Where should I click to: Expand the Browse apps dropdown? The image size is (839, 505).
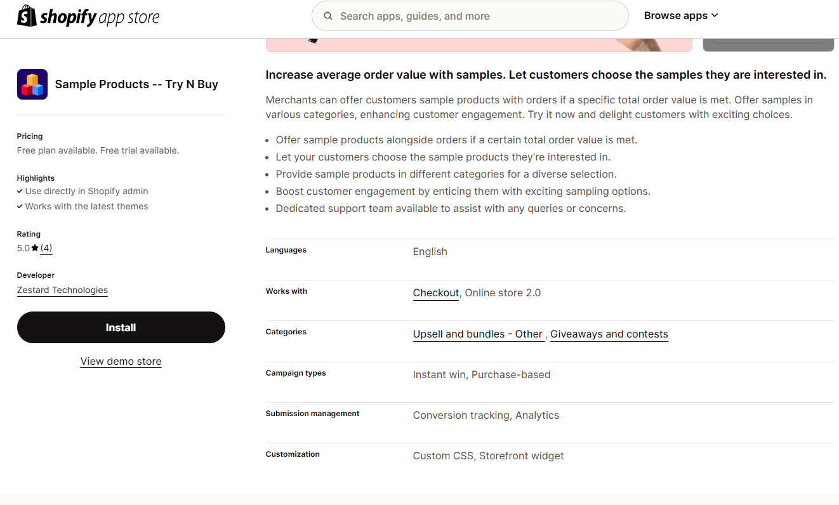(681, 16)
